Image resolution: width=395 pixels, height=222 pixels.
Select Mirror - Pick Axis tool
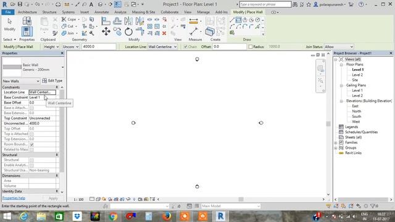click(x=128, y=21)
